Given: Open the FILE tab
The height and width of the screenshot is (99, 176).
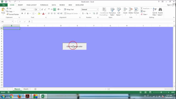Looking at the screenshot, I should (4, 5).
